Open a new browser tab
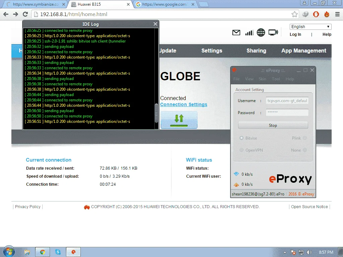 click(x=204, y=5)
